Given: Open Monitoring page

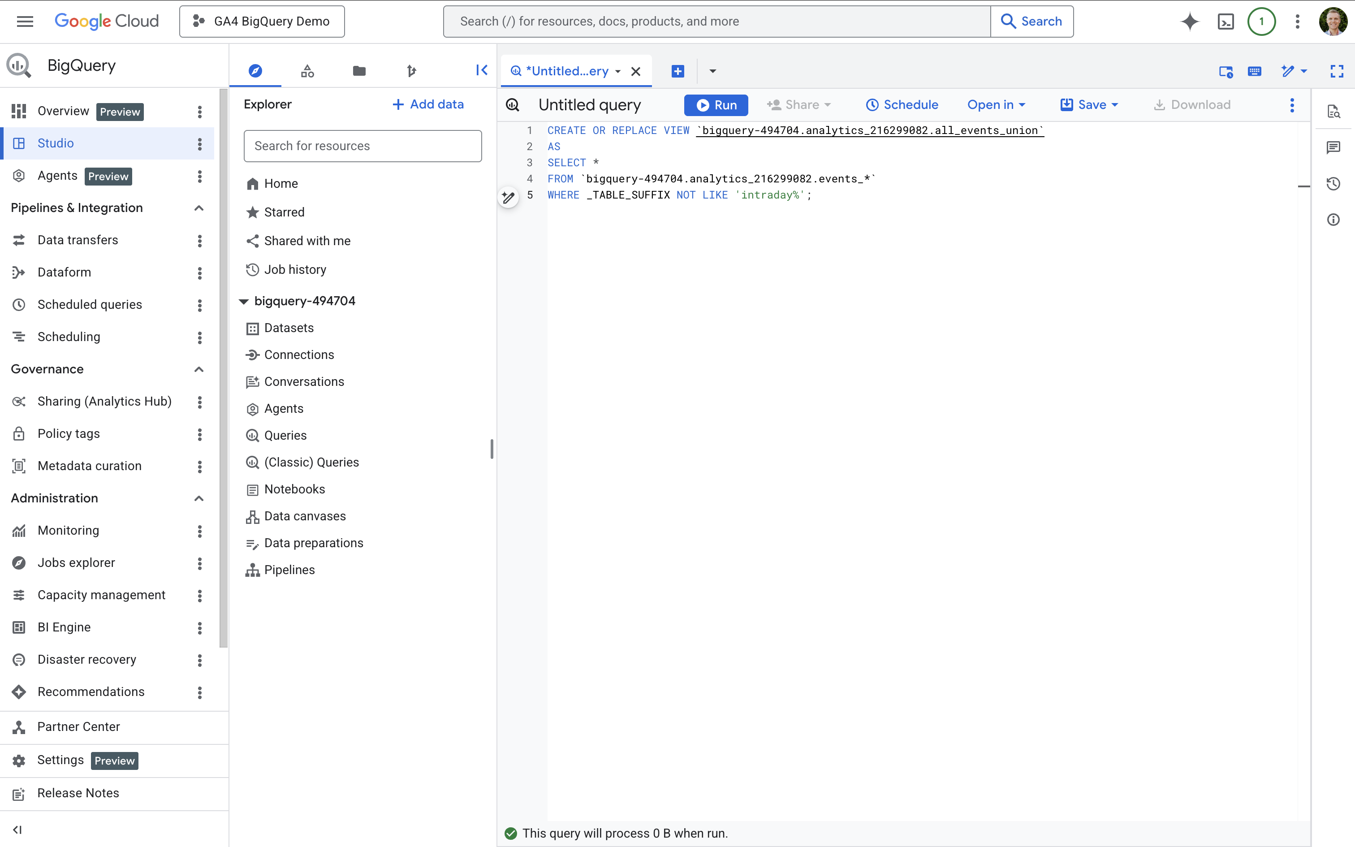Looking at the screenshot, I should [x=68, y=531].
